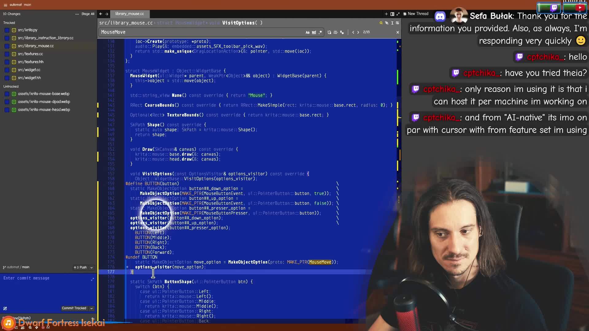
Task: Click the Commit Tracked button
Action: click(74, 308)
